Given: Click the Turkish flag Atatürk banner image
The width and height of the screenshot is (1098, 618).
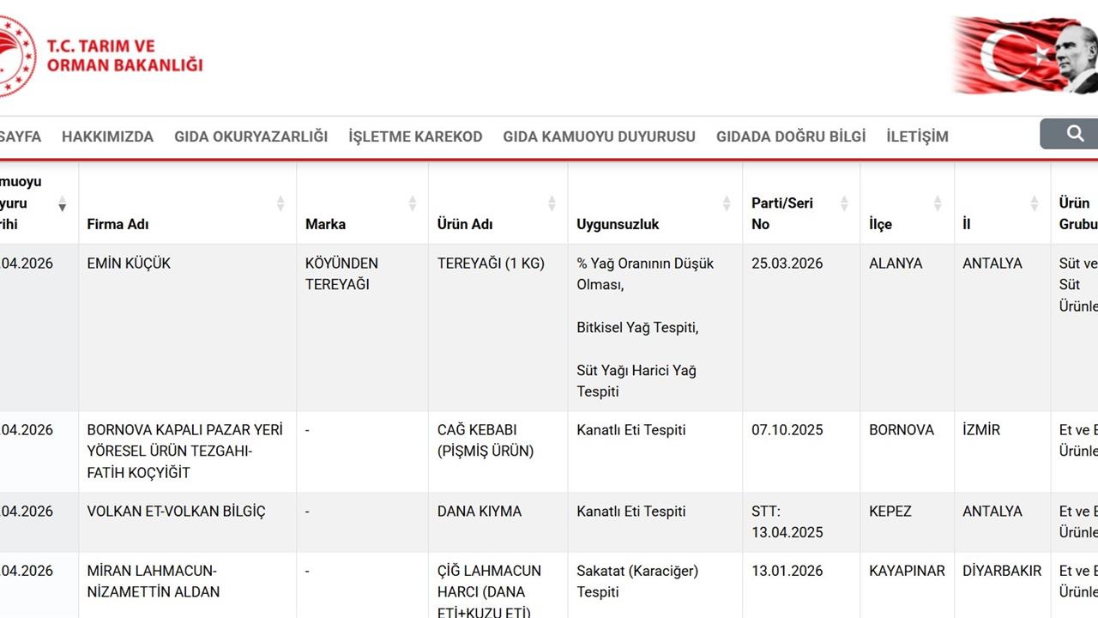Looking at the screenshot, I should [x=1025, y=56].
